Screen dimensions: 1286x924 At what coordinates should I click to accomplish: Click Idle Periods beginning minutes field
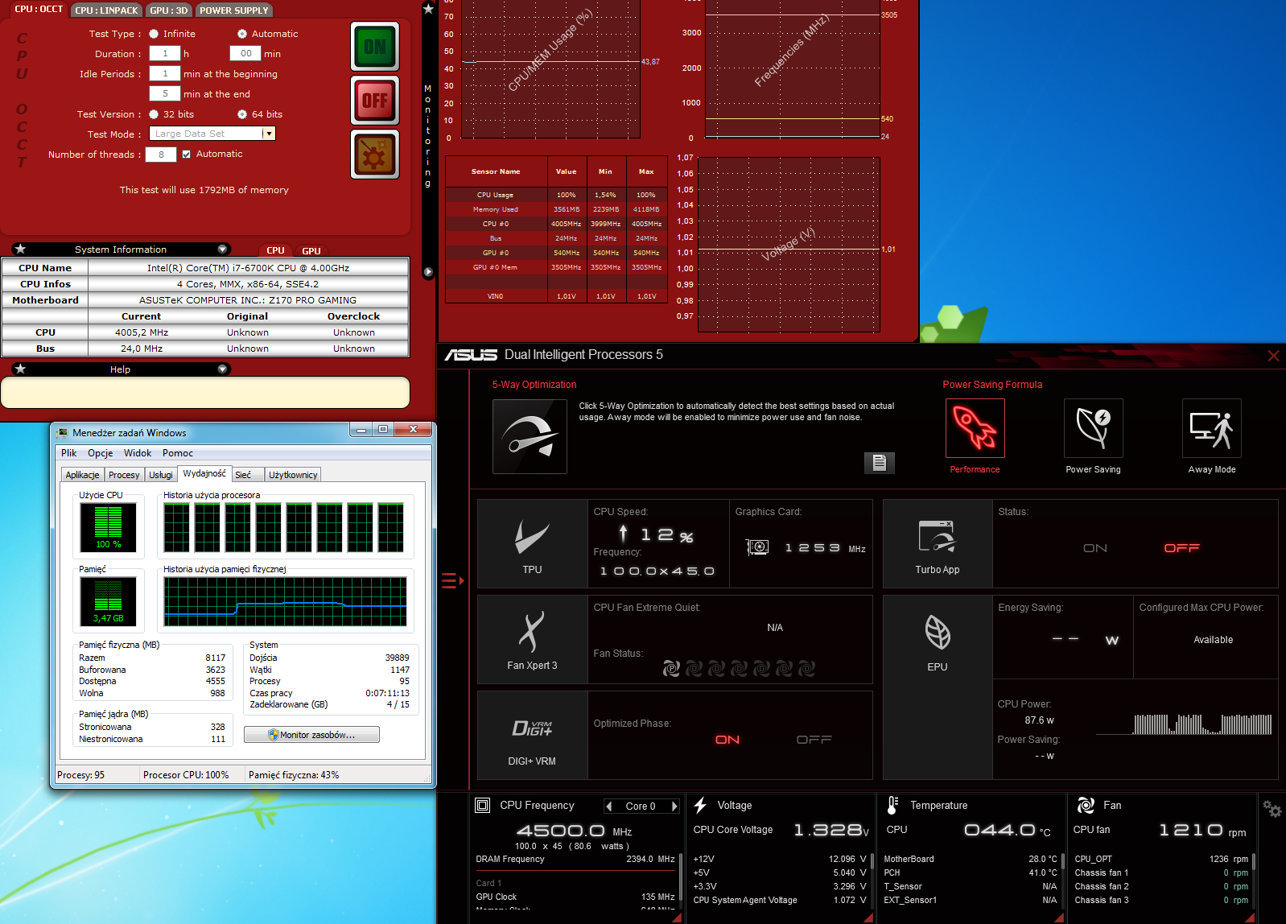click(165, 74)
